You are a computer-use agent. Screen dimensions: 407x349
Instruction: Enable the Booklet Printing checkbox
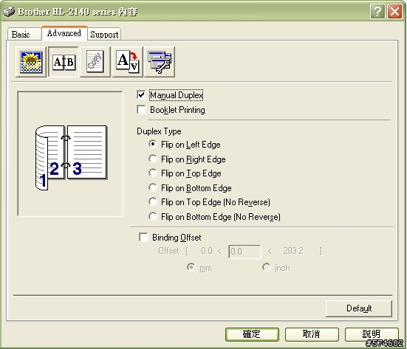pyautogui.click(x=141, y=109)
